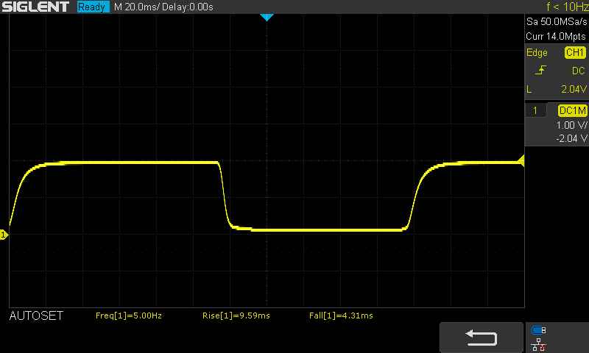Click the 'Curr 14.0Mpts' memory depth
This screenshot has height=353, width=589.
pyautogui.click(x=556, y=36)
